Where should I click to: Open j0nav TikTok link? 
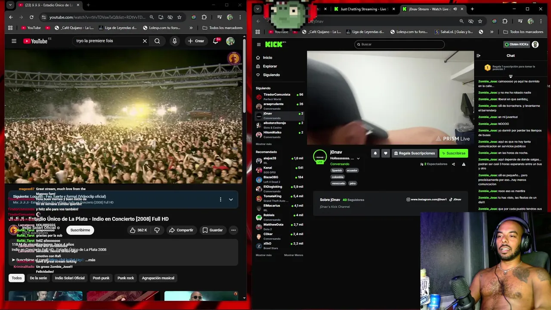tap(455, 199)
